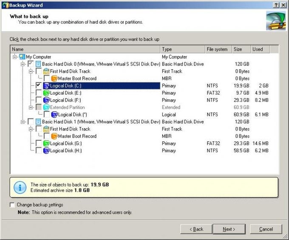Collapse First Hard Disk Track under Disk 0
This screenshot has height=240, width=289.
click(x=31, y=71)
